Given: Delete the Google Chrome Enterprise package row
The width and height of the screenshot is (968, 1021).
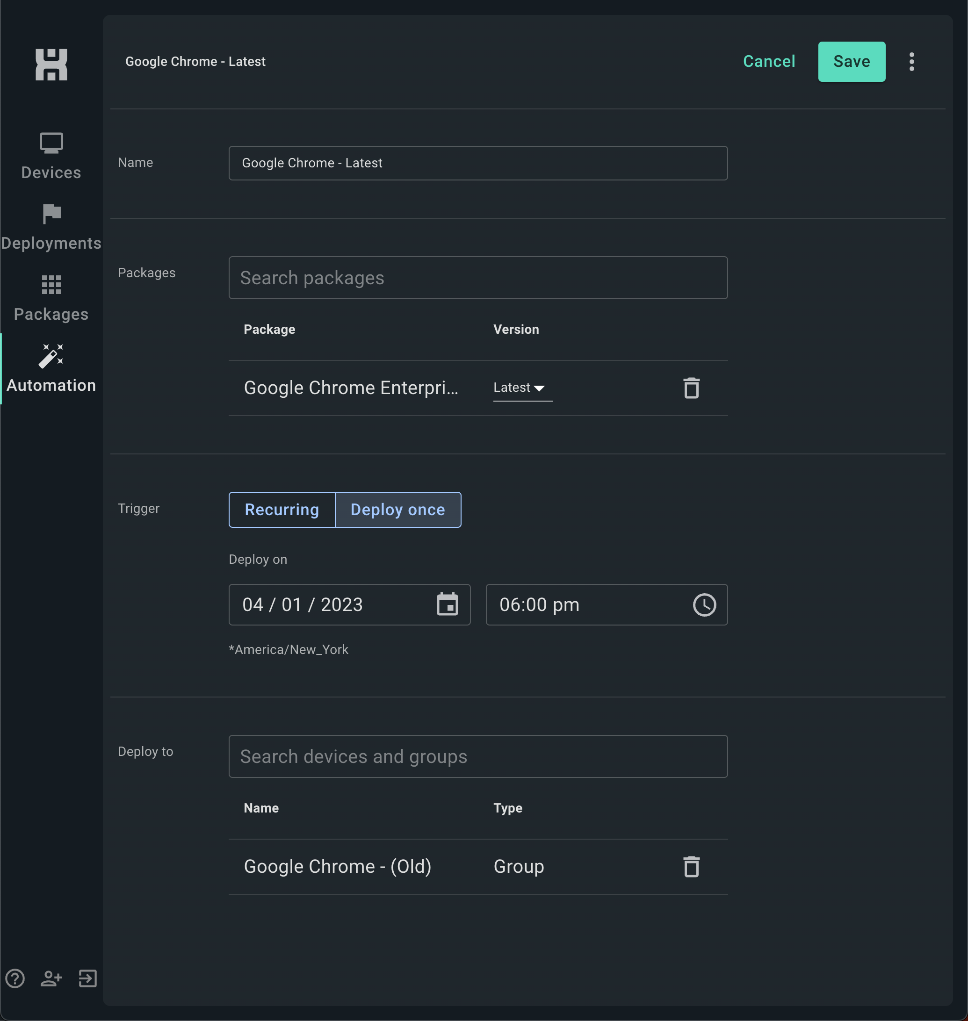Looking at the screenshot, I should click(691, 388).
